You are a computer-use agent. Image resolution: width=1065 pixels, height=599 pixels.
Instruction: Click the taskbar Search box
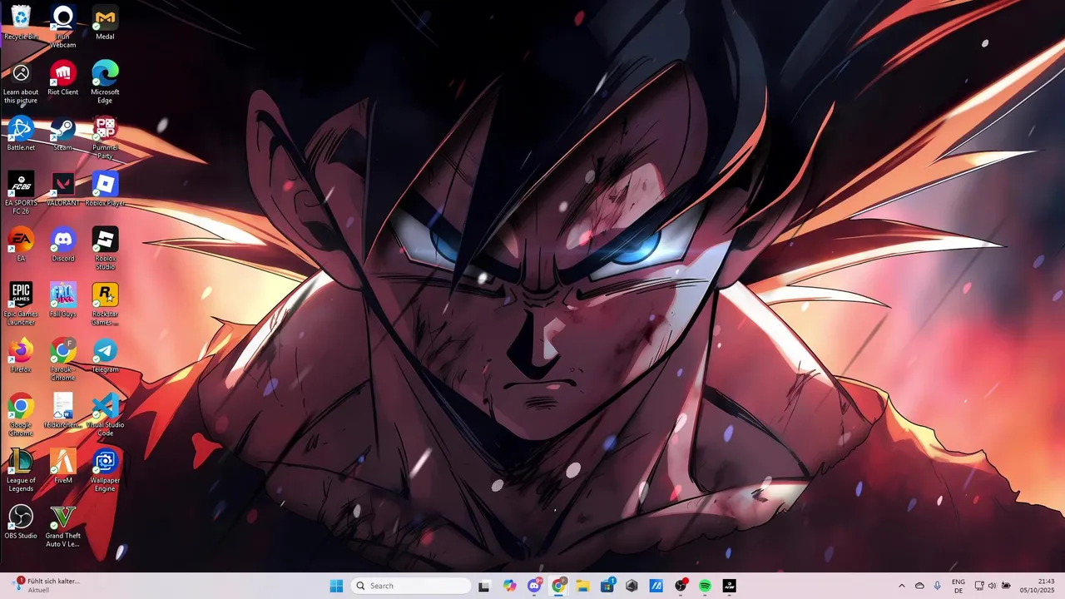pos(411,586)
